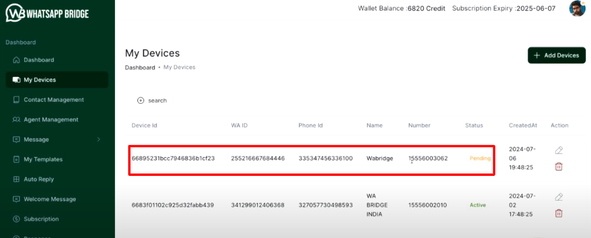Click the WhatsApp Bridge logo
This screenshot has height=238, width=591.
click(47, 14)
